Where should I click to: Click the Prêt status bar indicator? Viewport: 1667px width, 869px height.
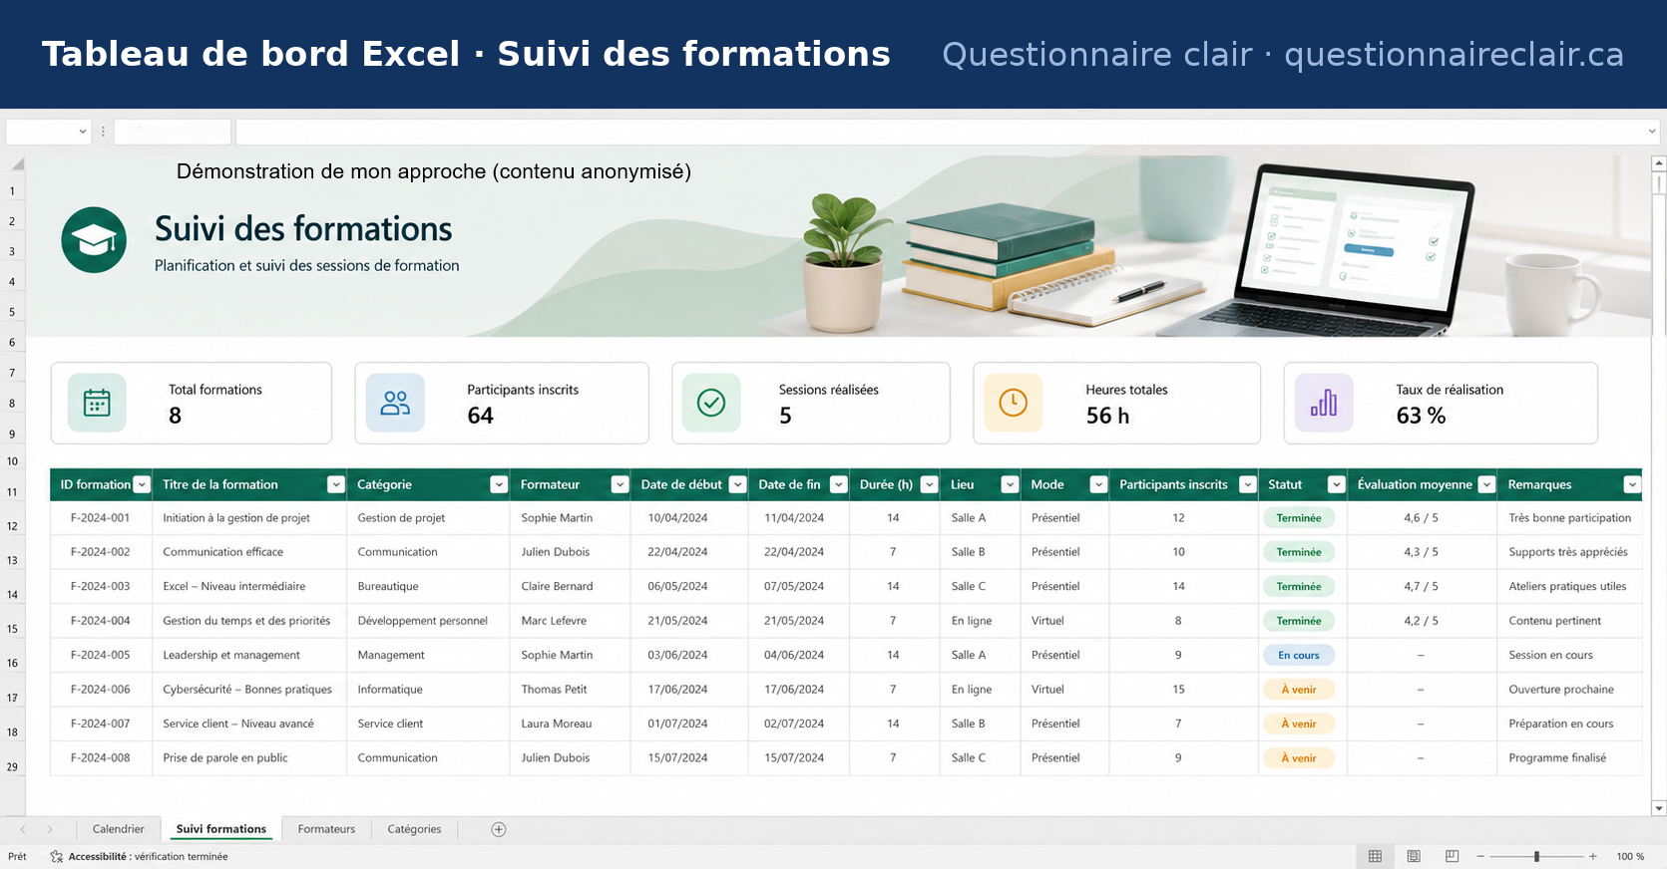point(18,856)
